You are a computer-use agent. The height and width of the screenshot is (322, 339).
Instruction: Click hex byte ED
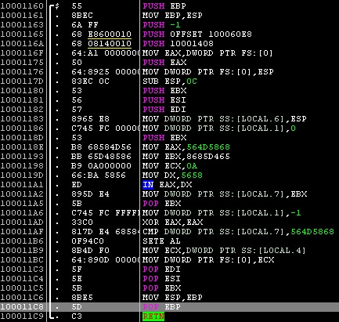(x=77, y=185)
